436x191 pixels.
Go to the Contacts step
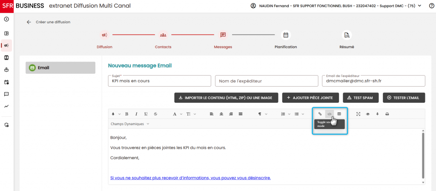(x=163, y=39)
